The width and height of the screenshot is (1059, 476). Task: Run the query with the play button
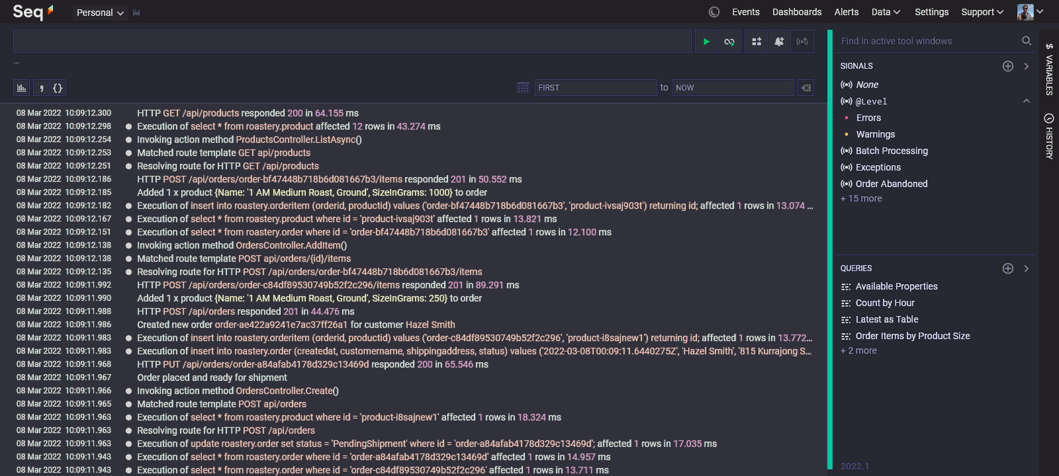click(x=706, y=42)
